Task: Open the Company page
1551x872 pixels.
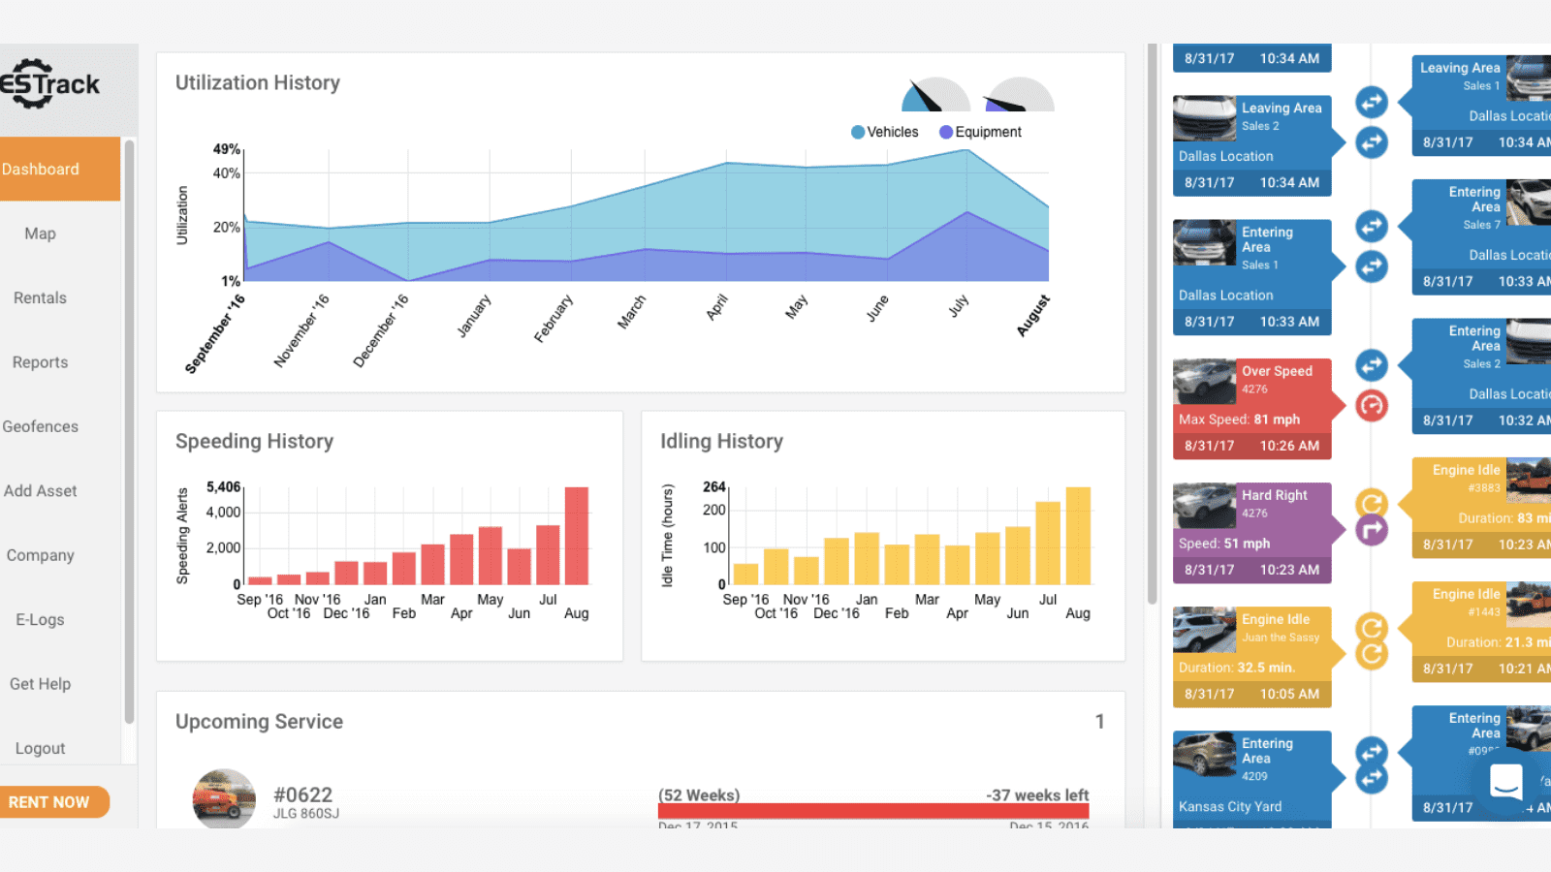Action: pyautogui.click(x=40, y=555)
